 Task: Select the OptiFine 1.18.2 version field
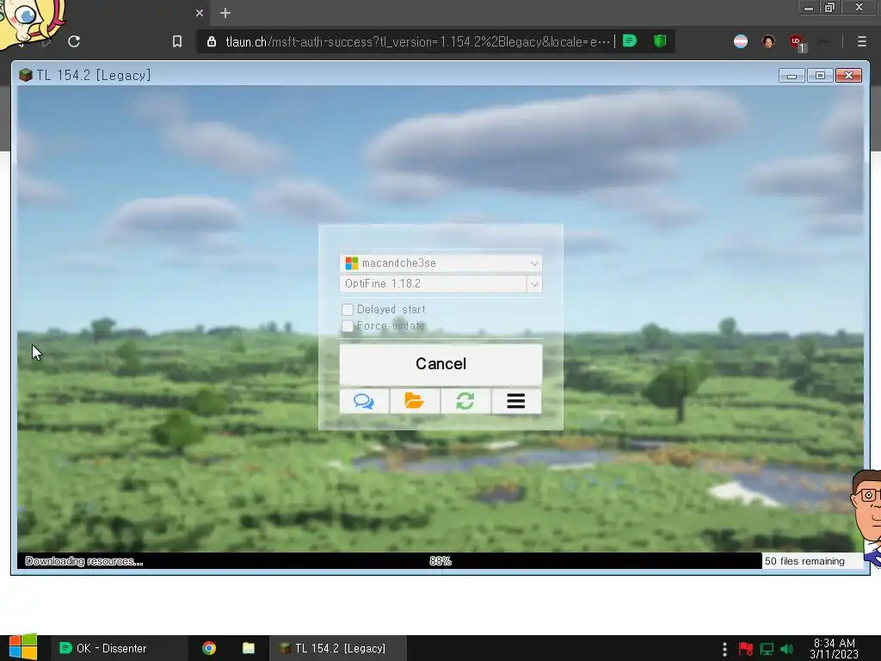click(x=434, y=284)
